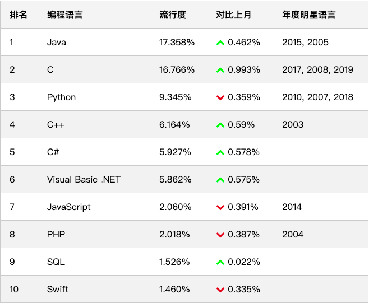Click the red down arrow in Python row

(x=220, y=97)
